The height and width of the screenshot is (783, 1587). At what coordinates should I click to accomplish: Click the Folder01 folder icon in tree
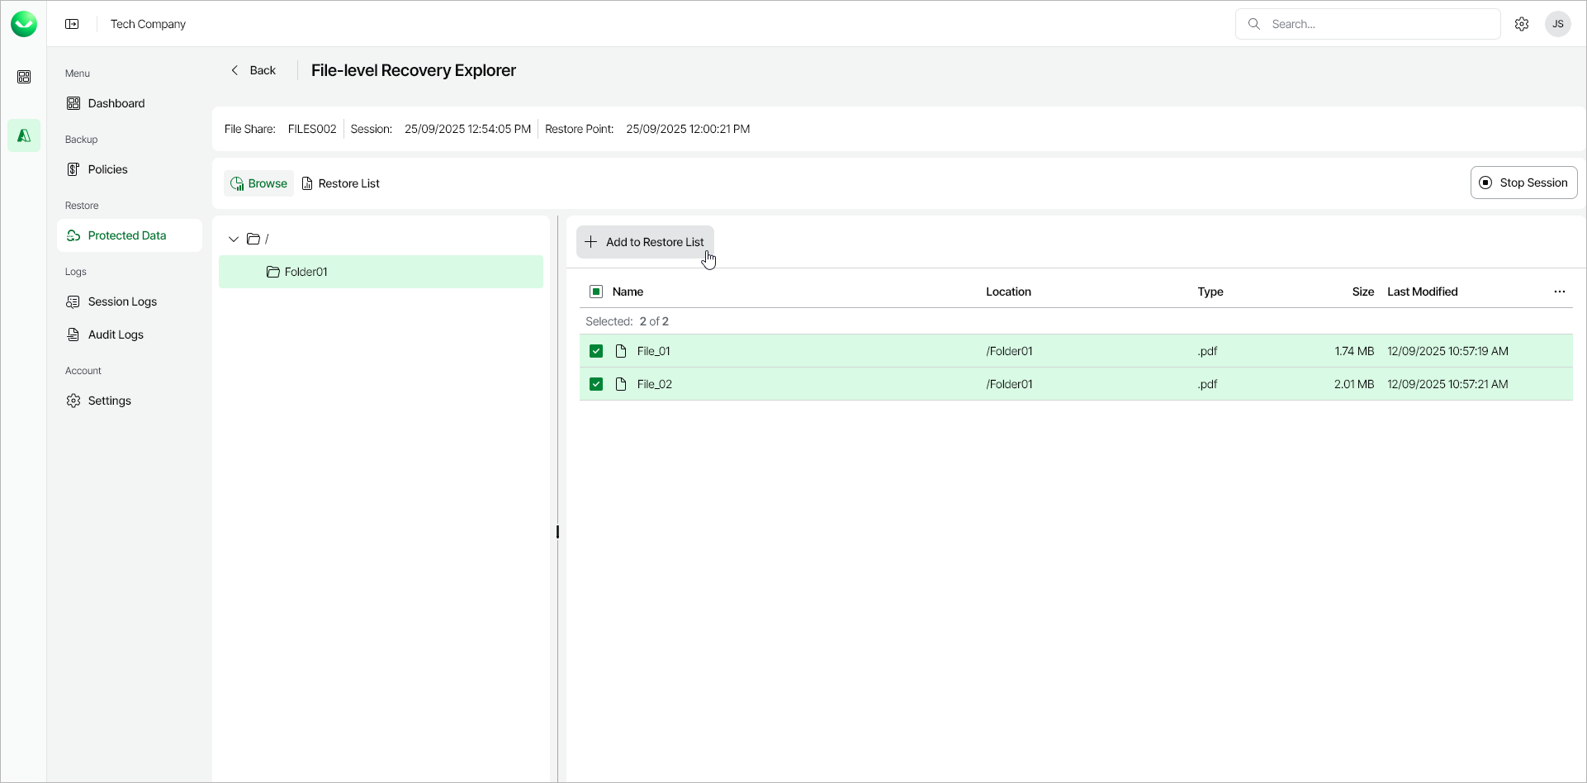pos(273,272)
